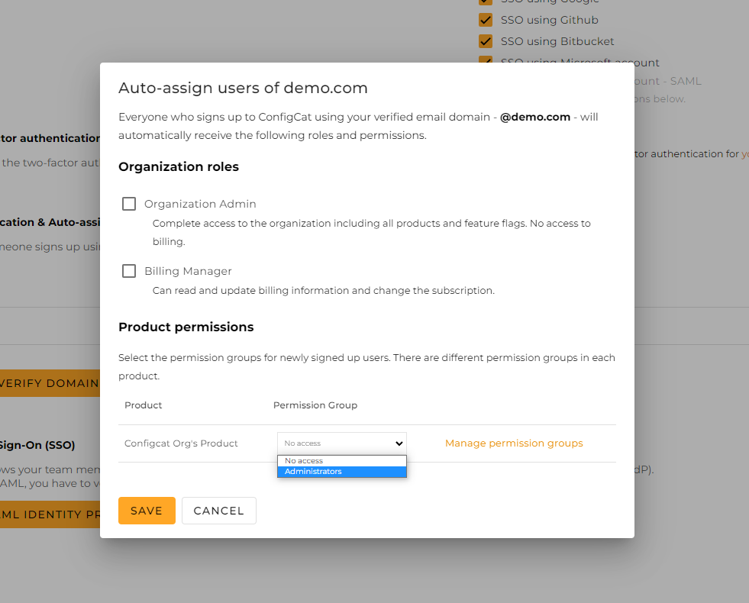Screen dimensions: 749x603
Task: Choose No access in the dropdown list
Action: coord(341,460)
